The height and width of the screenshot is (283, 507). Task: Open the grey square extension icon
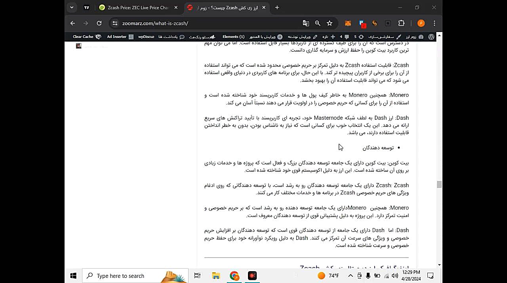click(x=388, y=23)
